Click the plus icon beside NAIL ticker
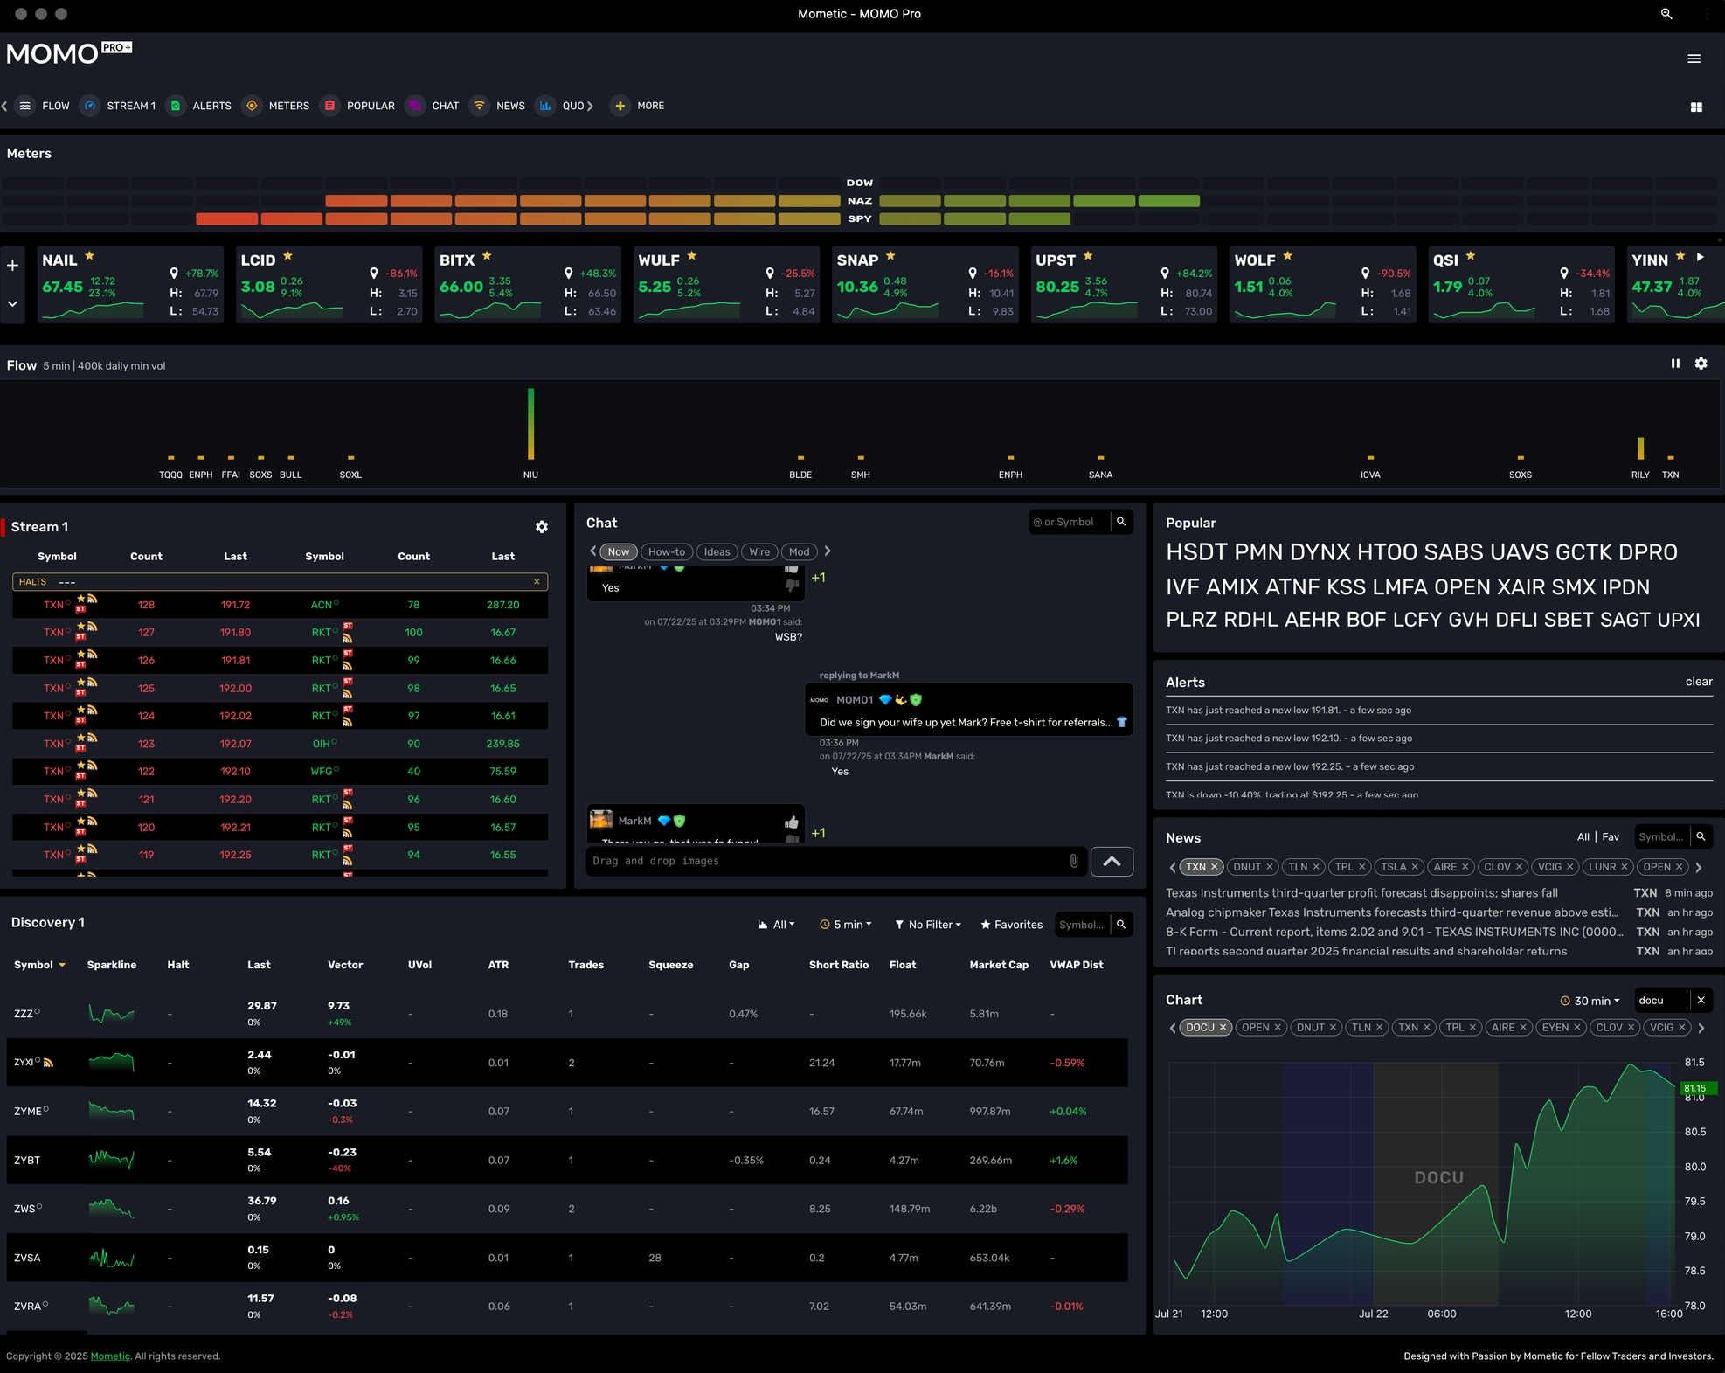The height and width of the screenshot is (1373, 1725). pyautogui.click(x=13, y=265)
